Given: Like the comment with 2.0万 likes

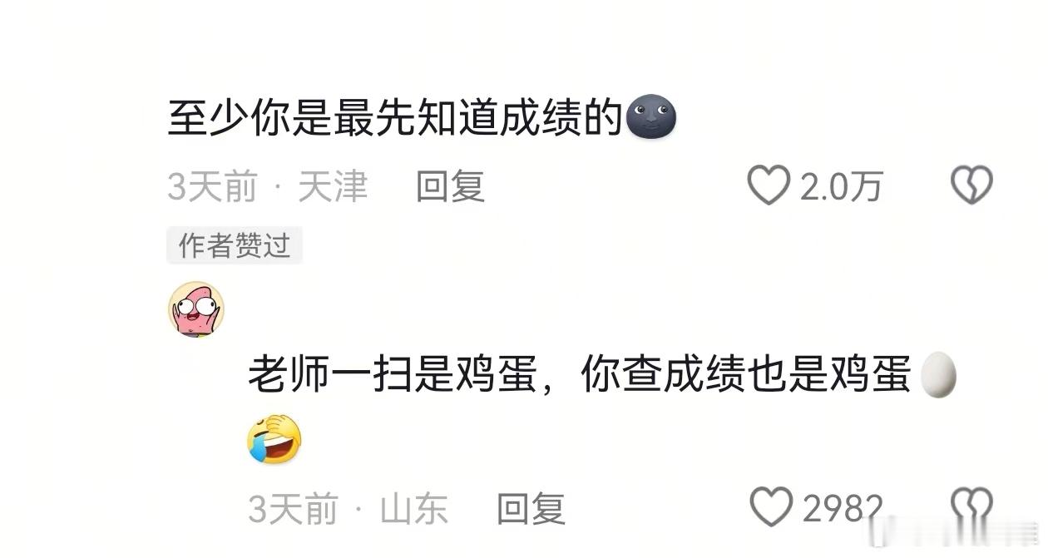Looking at the screenshot, I should click(769, 186).
